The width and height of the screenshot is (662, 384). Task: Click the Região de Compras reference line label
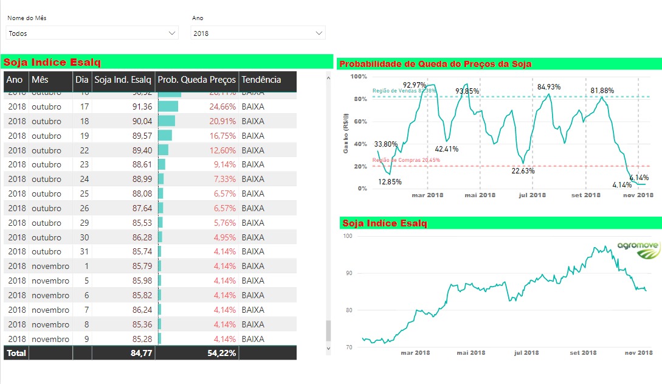pyautogui.click(x=405, y=160)
